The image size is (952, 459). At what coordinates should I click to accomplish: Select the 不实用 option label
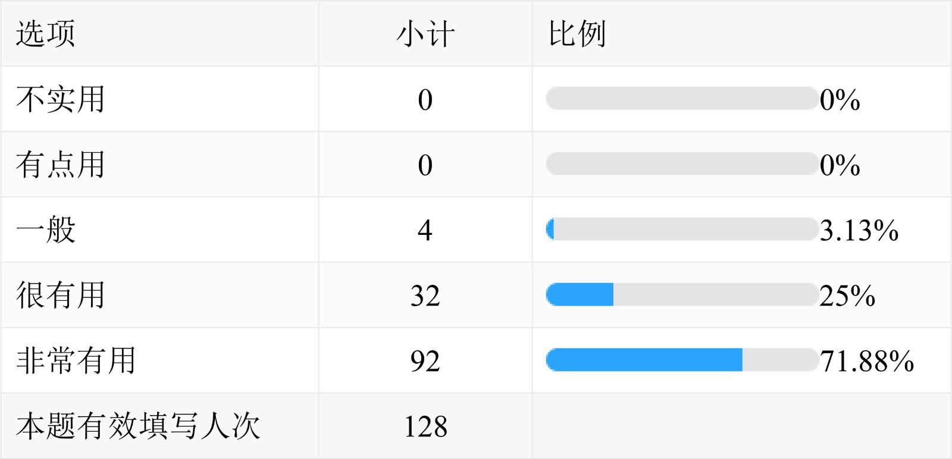(60, 99)
